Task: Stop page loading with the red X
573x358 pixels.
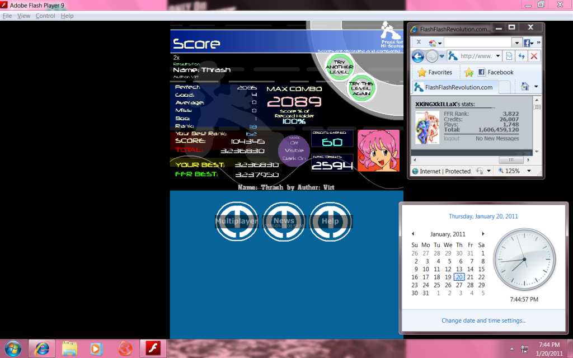Action: [x=534, y=56]
